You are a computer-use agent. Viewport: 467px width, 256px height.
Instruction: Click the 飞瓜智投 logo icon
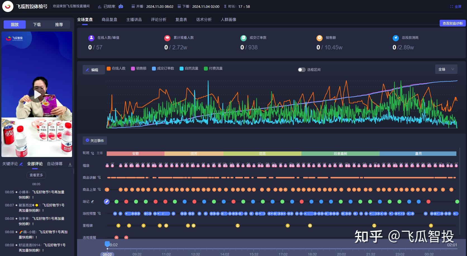(8, 6)
